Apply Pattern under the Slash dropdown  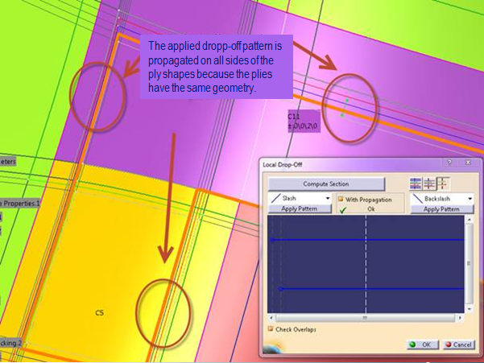pos(299,208)
